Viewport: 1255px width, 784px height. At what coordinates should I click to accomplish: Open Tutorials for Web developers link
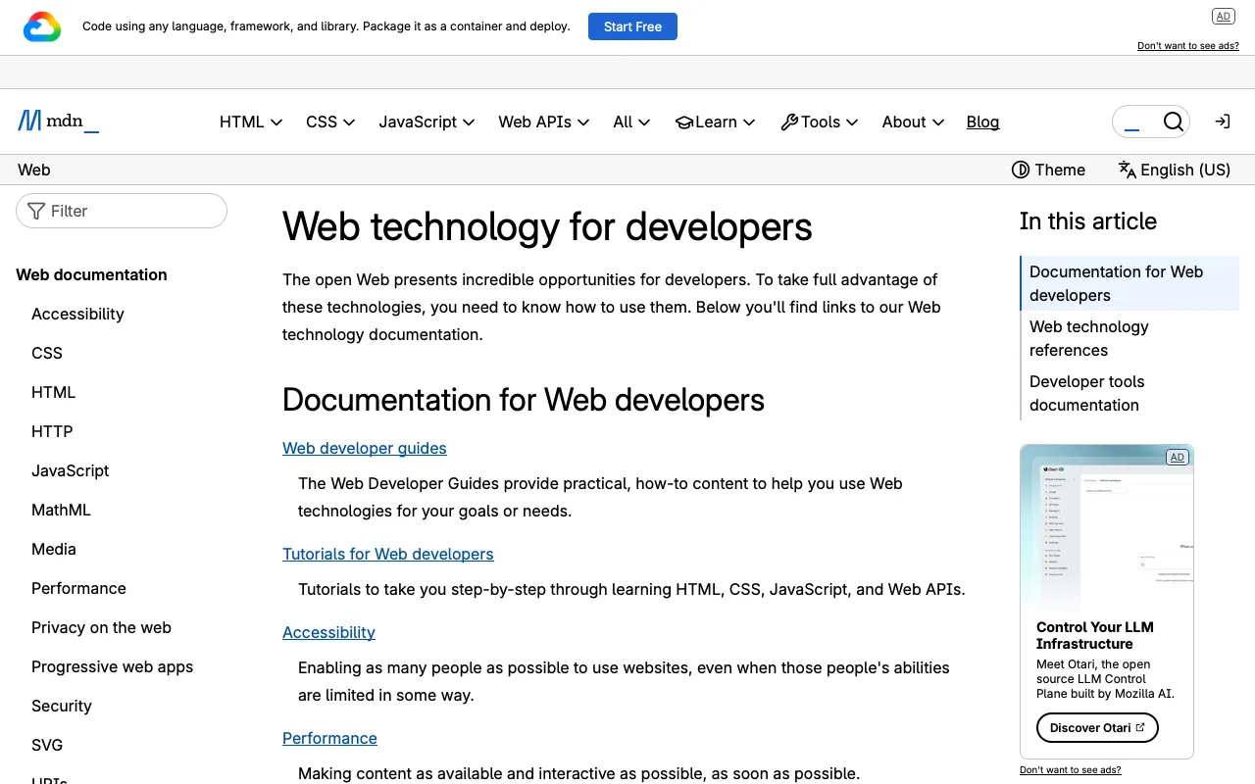click(388, 554)
